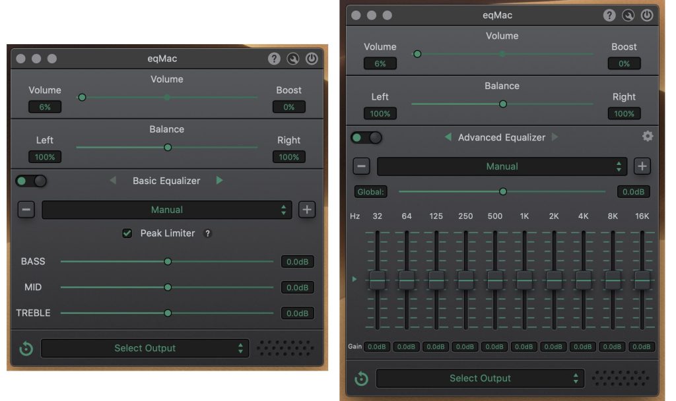Image resolution: width=676 pixels, height=401 pixels.
Task: Save a new preset using the plus icon
Action: coord(306,209)
